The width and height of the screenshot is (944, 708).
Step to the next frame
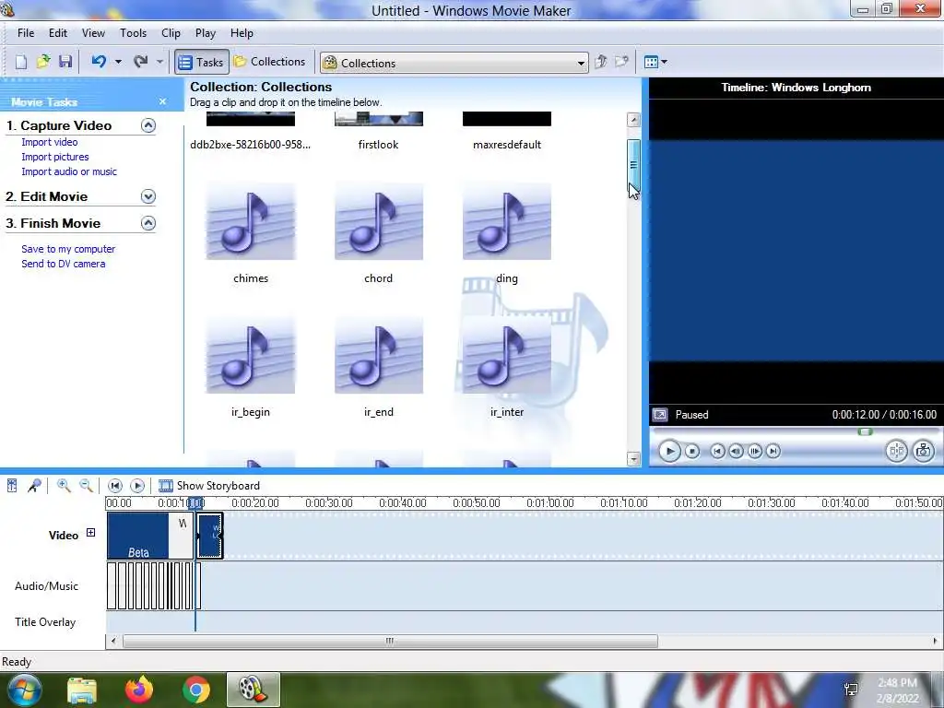pyautogui.click(x=755, y=451)
